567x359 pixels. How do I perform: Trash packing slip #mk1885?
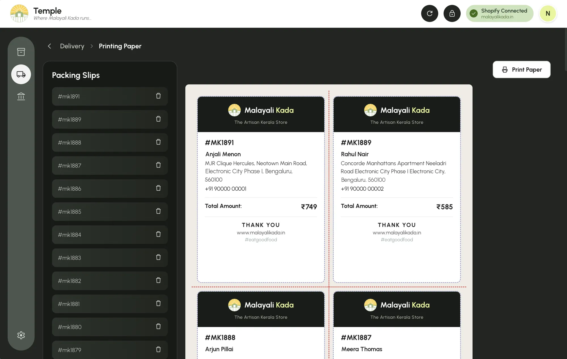[158, 211]
